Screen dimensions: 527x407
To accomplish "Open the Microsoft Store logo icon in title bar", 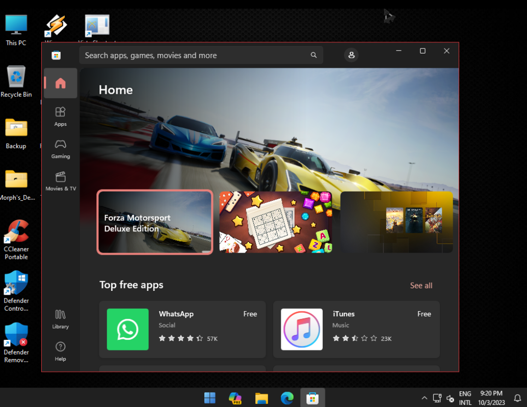I will coord(56,55).
